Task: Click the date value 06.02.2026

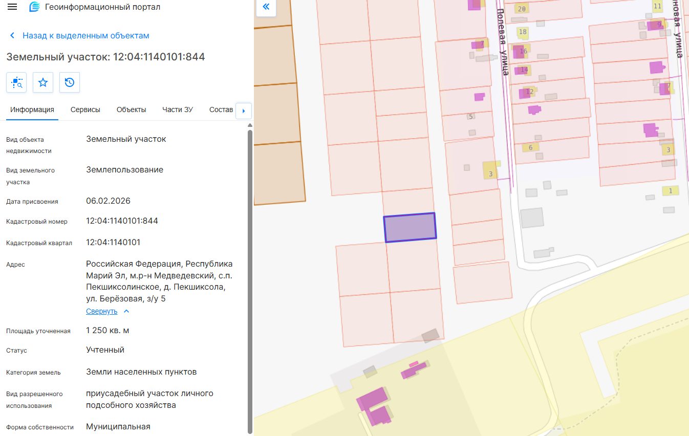Action: coord(108,201)
